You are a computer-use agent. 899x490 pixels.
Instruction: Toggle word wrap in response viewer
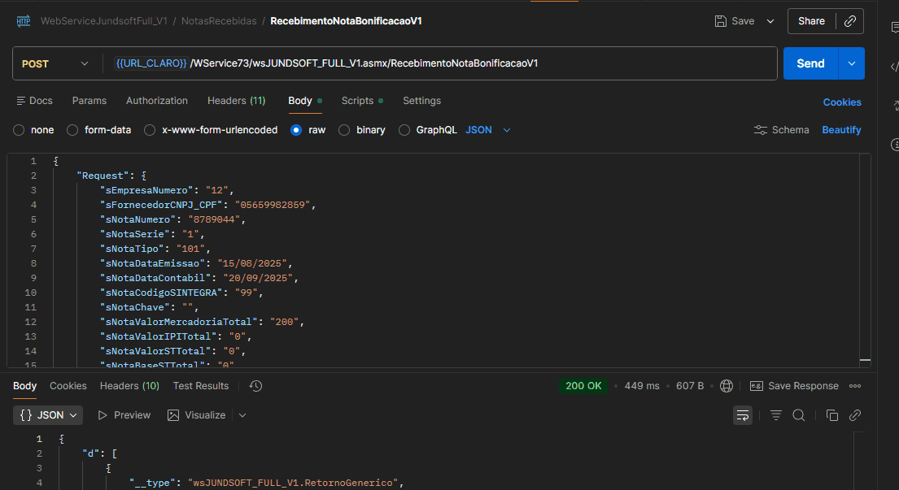point(743,415)
